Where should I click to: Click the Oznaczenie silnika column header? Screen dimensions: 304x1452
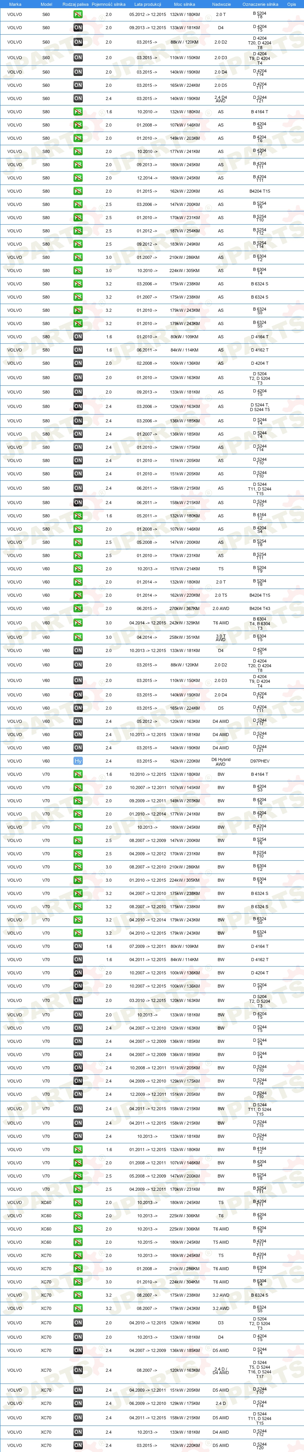click(260, 4)
